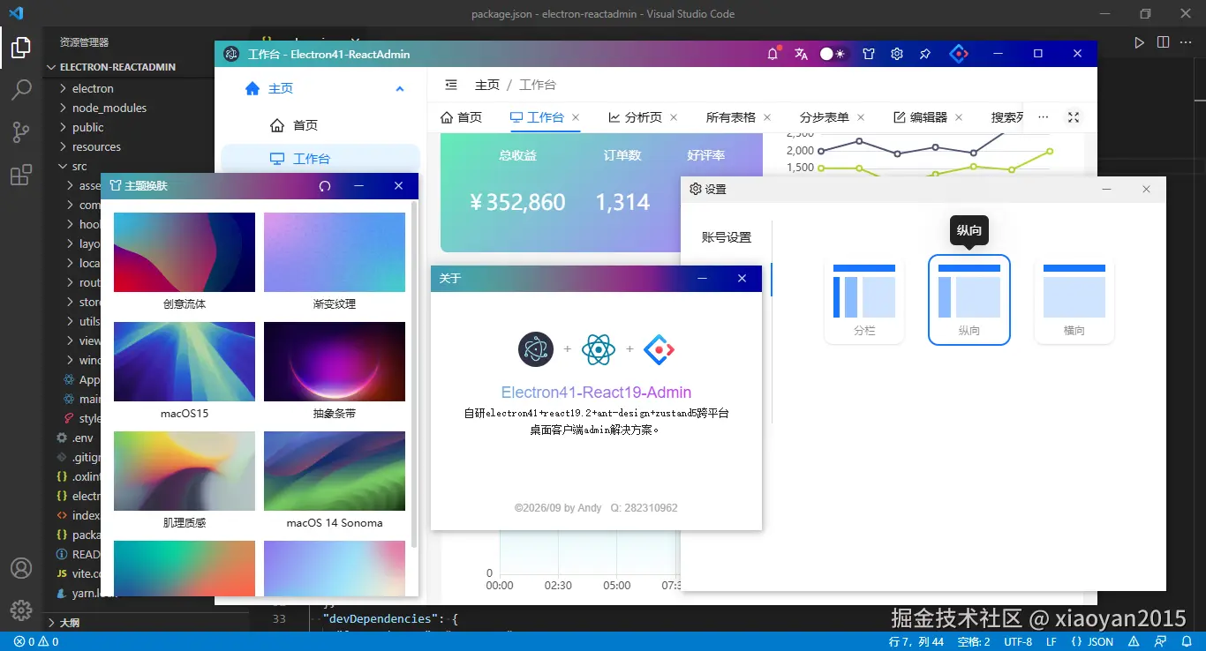
Task: Select the 纵向 layout option in 设置
Action: coord(969,300)
